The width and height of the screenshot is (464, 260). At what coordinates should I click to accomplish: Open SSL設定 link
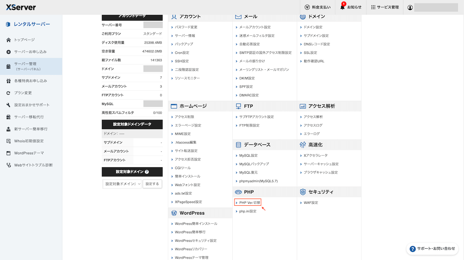pyautogui.click(x=310, y=53)
